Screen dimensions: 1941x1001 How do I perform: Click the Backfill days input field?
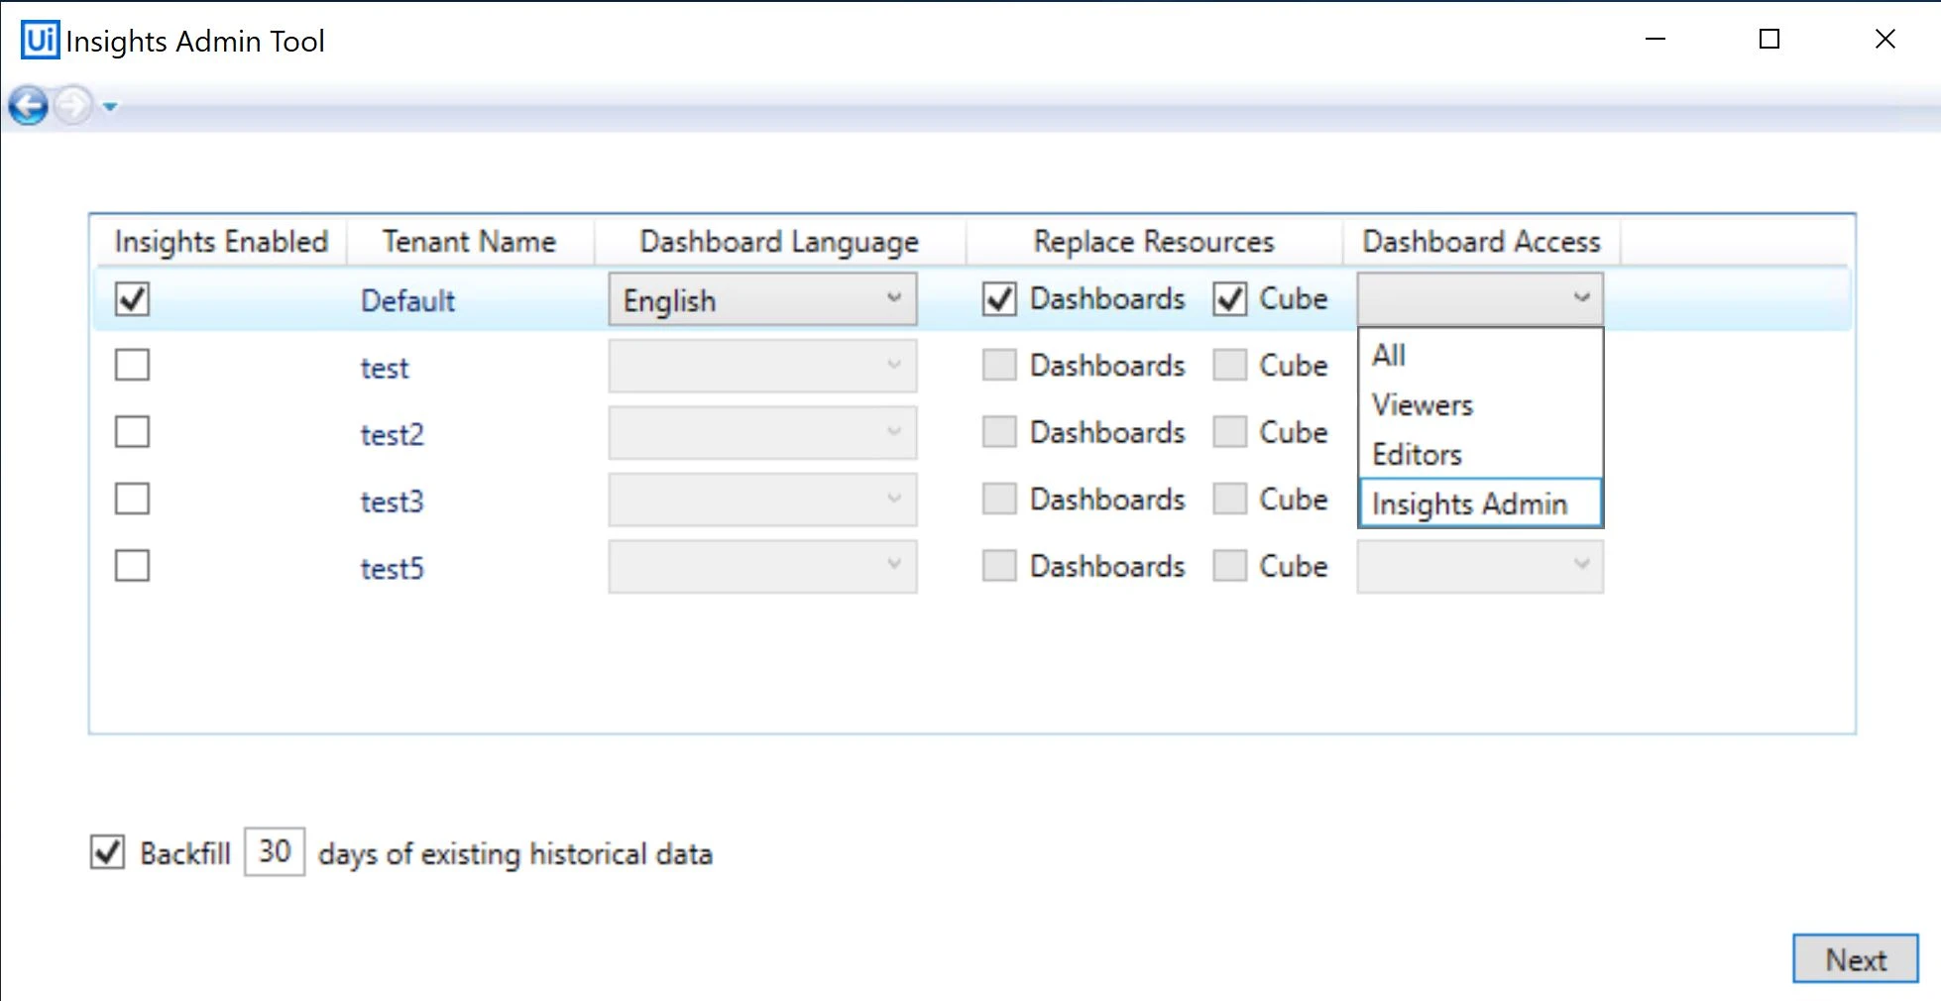(275, 851)
